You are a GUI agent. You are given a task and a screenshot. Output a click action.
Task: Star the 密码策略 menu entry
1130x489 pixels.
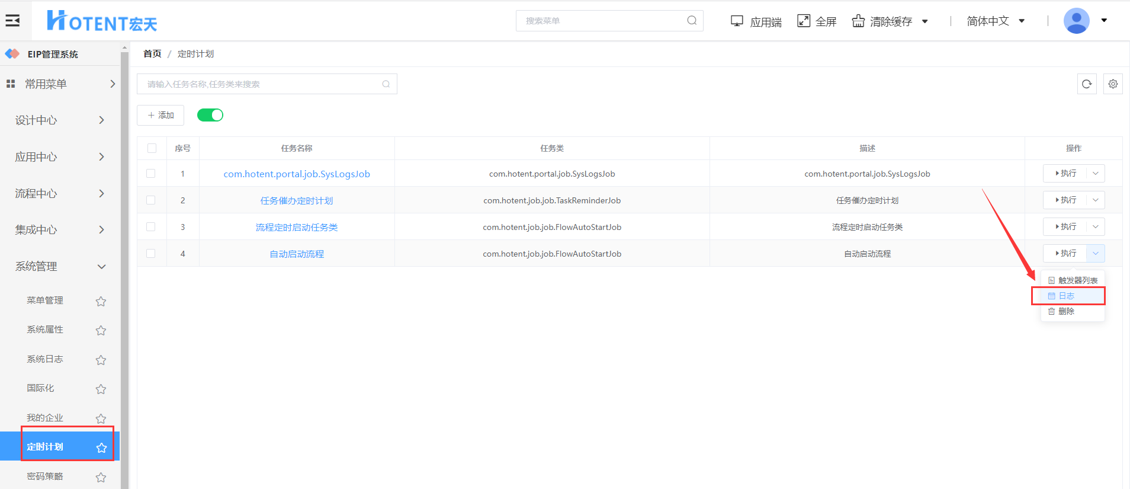pyautogui.click(x=101, y=477)
